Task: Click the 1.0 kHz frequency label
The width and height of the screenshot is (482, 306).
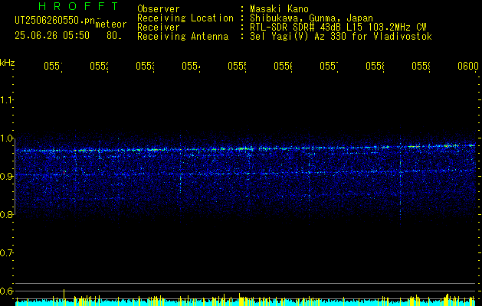Action: [x=6, y=138]
